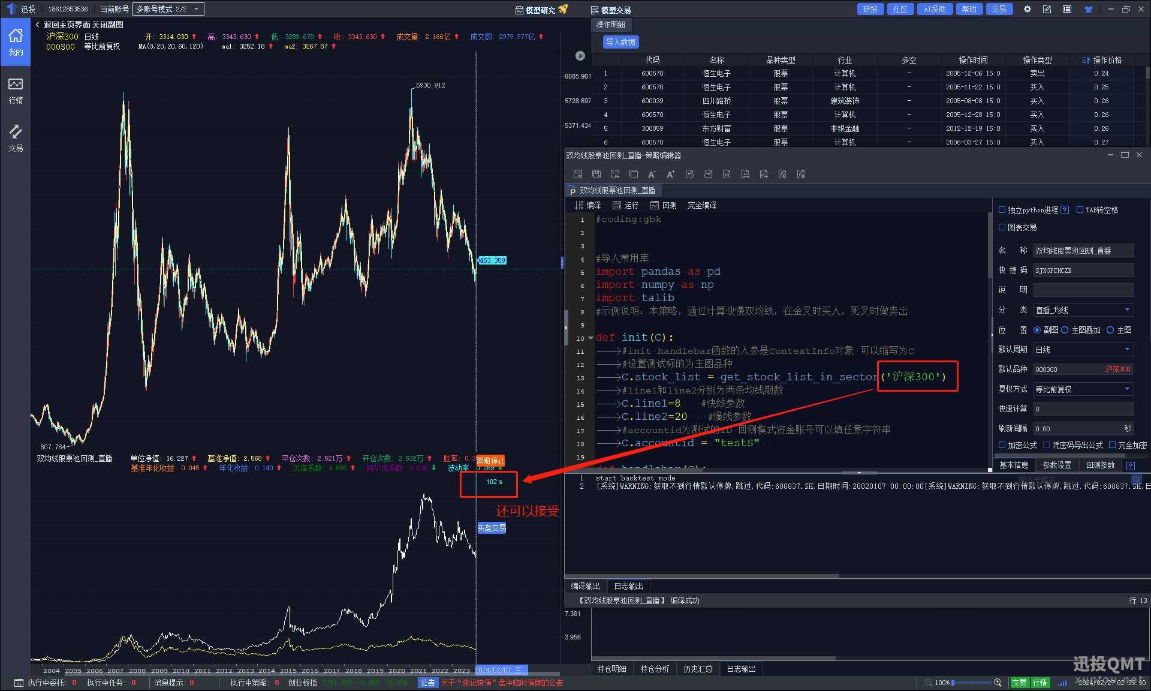Click the copy pages icon in editor toolbar
The image size is (1151, 691).
click(x=634, y=174)
